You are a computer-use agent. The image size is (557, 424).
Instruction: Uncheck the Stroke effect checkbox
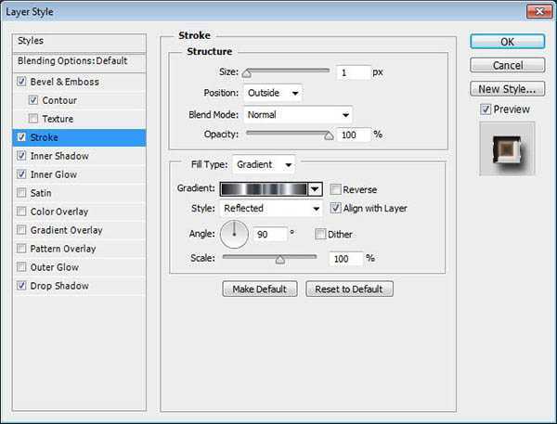[21, 137]
